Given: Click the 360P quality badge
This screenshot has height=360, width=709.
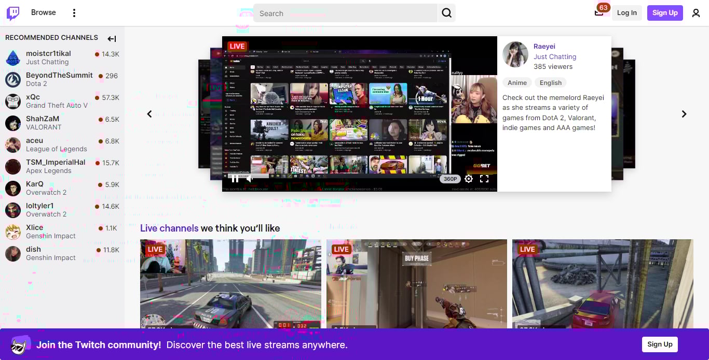Looking at the screenshot, I should click(450, 179).
